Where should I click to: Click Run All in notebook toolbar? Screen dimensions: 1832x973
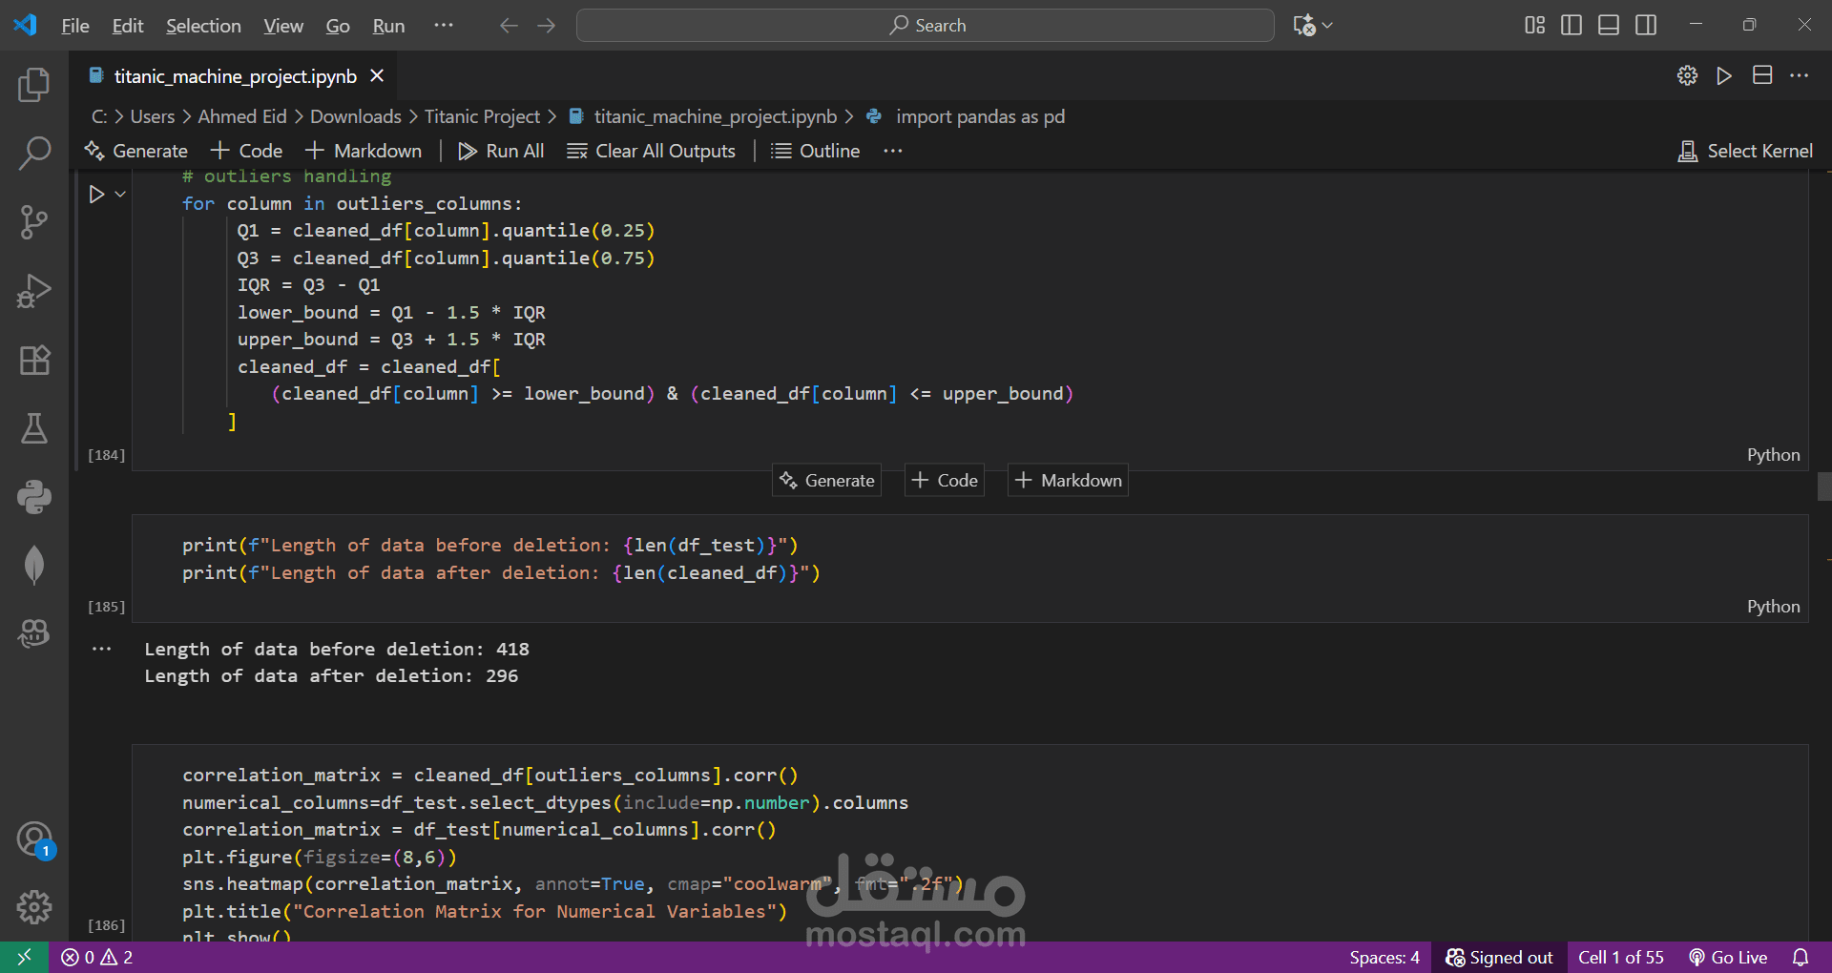click(x=501, y=151)
